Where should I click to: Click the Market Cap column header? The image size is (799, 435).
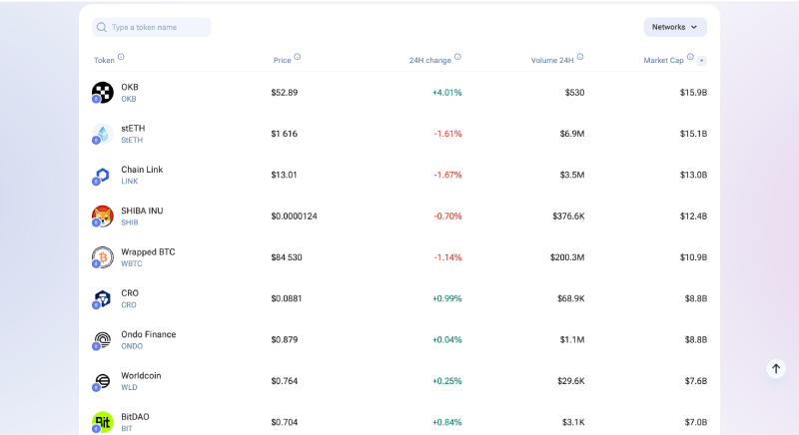(x=663, y=60)
